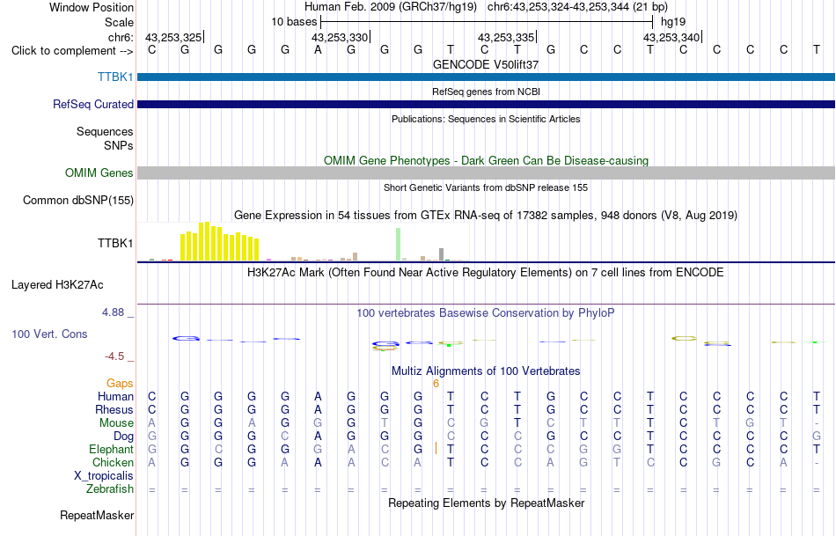
Task: Click the Dog species row label
Action: [x=123, y=437]
